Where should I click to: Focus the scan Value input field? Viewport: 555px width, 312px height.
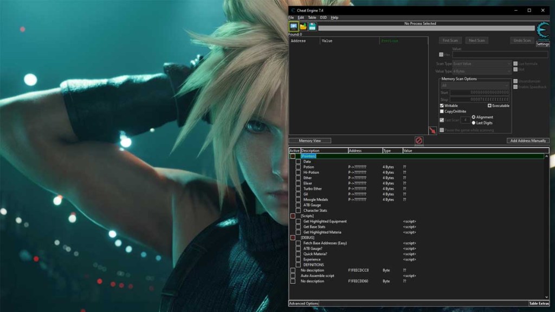click(x=500, y=55)
